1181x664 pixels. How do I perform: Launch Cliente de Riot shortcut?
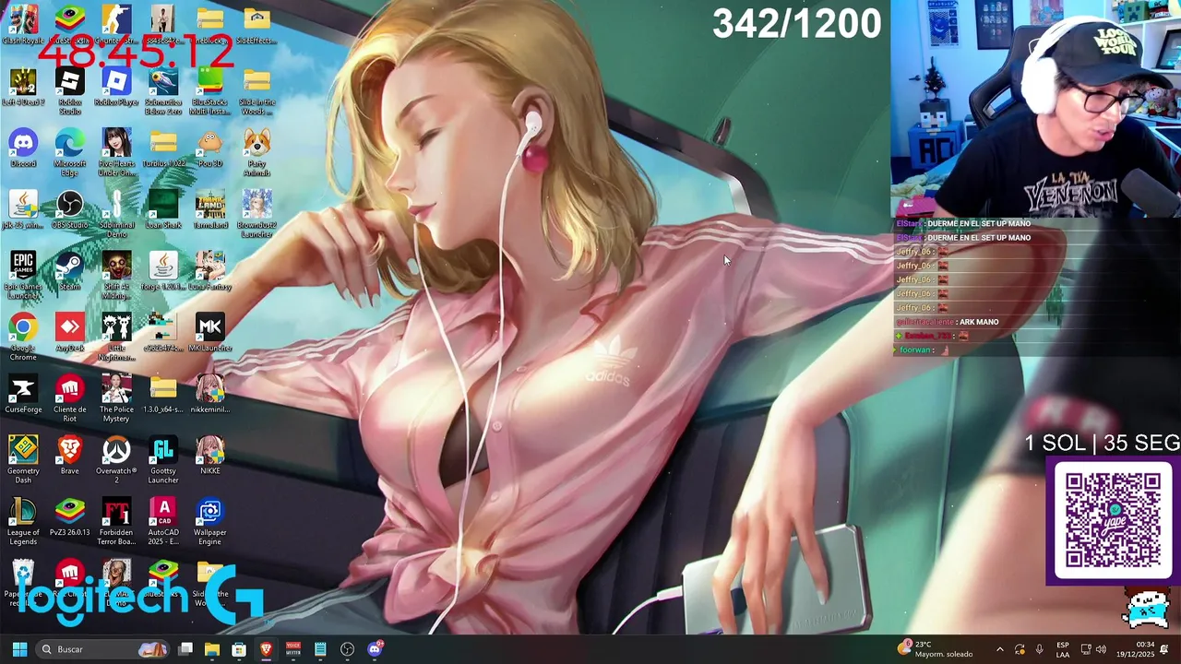coord(70,398)
